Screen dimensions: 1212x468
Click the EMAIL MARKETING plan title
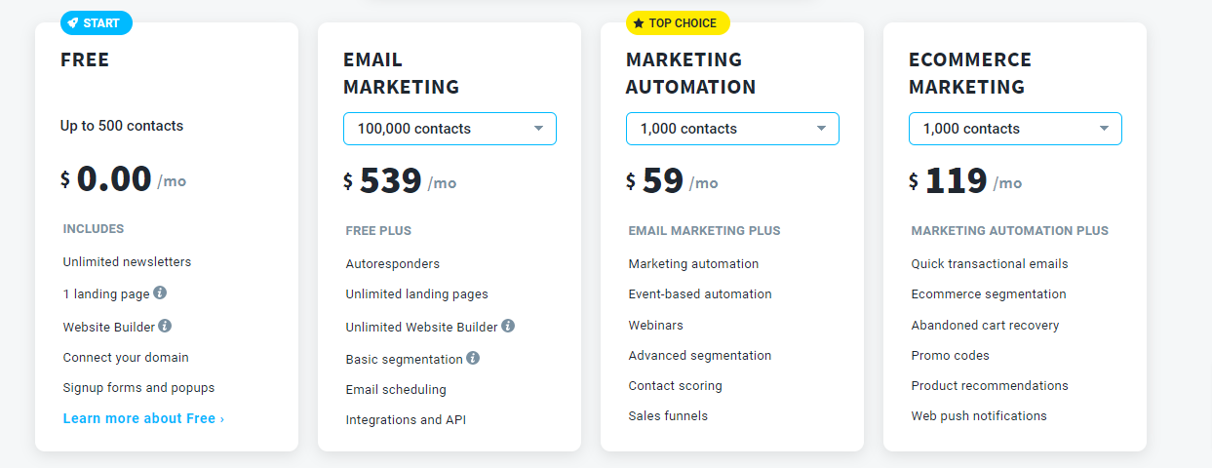click(x=401, y=73)
